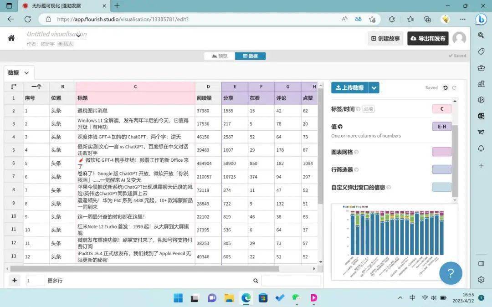The height and width of the screenshot is (307, 492).
Task: Open the Windows Start menu
Action: pyautogui.click(x=178, y=298)
